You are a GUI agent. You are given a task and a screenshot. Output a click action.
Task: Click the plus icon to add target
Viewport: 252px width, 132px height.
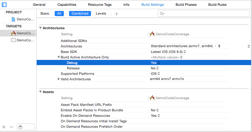(x=4, y=127)
